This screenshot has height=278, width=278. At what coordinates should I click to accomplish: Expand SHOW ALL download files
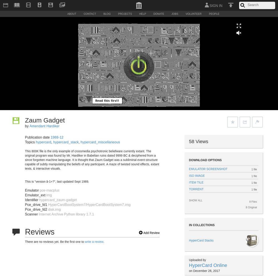195,200
